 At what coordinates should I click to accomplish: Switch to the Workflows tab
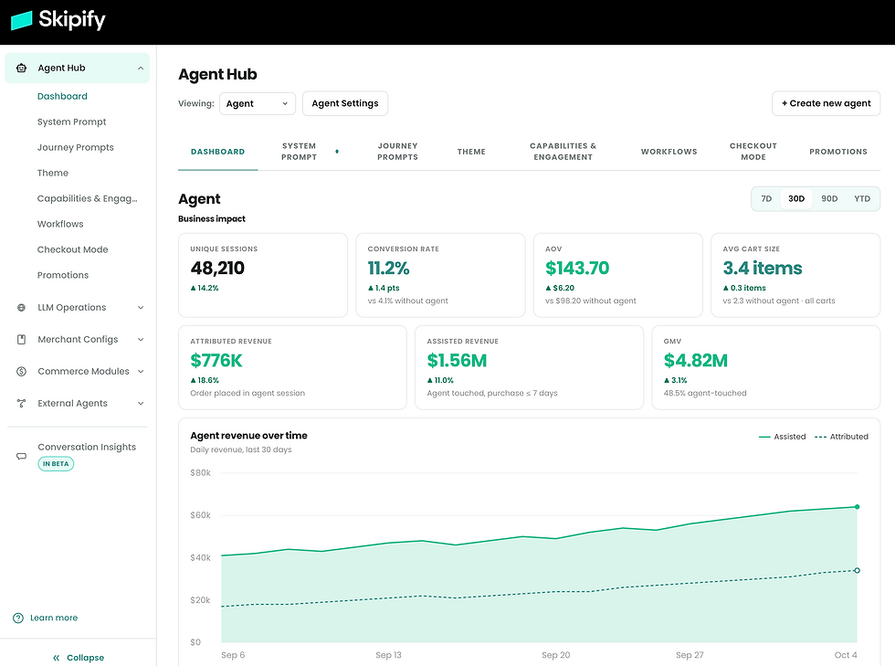click(669, 152)
